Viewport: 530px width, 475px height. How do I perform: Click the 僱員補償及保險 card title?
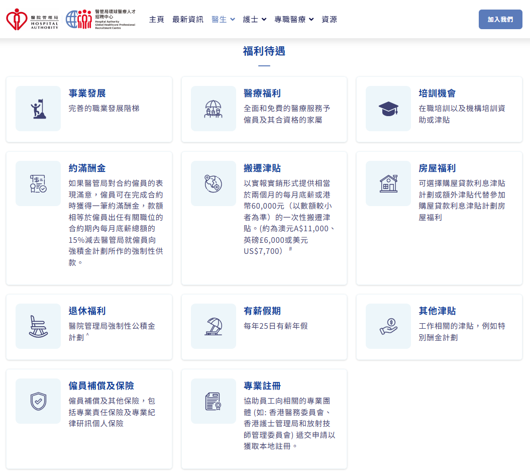(x=101, y=386)
